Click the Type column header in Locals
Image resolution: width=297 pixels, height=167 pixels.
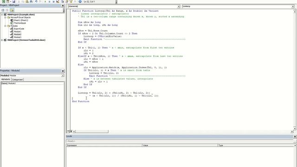[x=256, y=145]
